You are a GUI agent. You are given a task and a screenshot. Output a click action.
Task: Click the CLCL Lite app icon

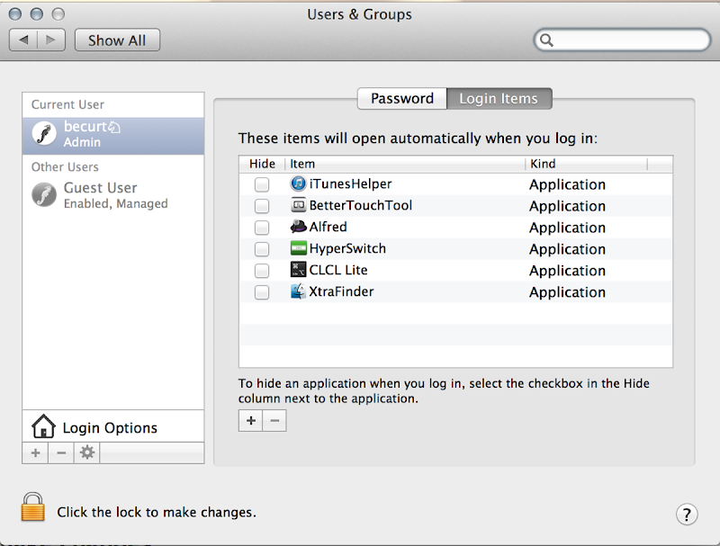coord(298,270)
